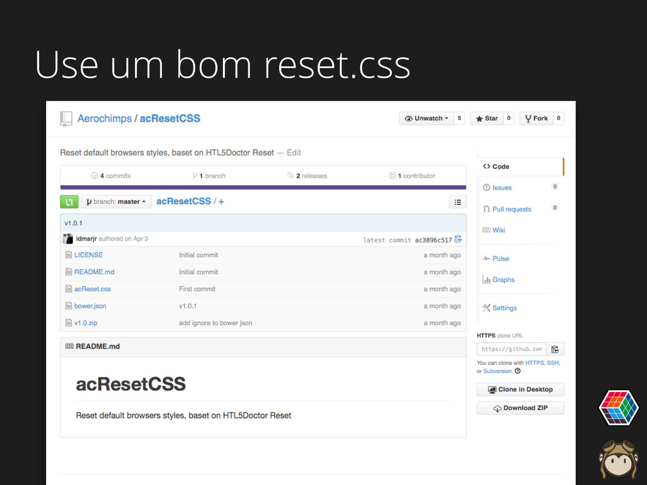Copy the clone URL to clipboard
The image size is (647, 485).
click(555, 349)
